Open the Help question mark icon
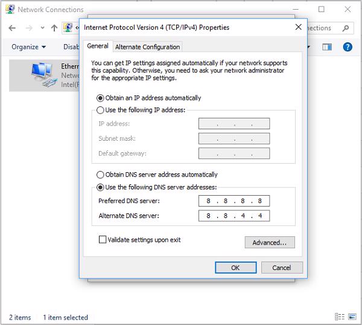 (348, 47)
